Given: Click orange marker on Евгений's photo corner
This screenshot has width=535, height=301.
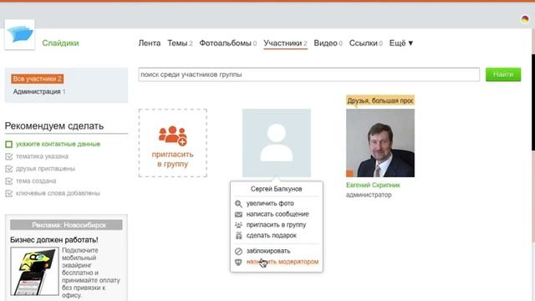Looking at the screenshot, I should coord(349,173).
